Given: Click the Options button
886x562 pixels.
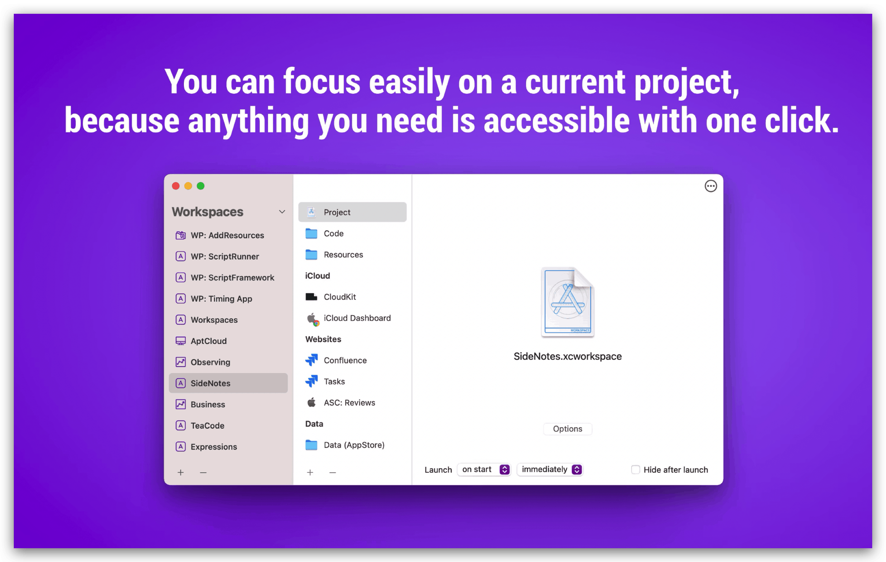Looking at the screenshot, I should click(x=567, y=429).
